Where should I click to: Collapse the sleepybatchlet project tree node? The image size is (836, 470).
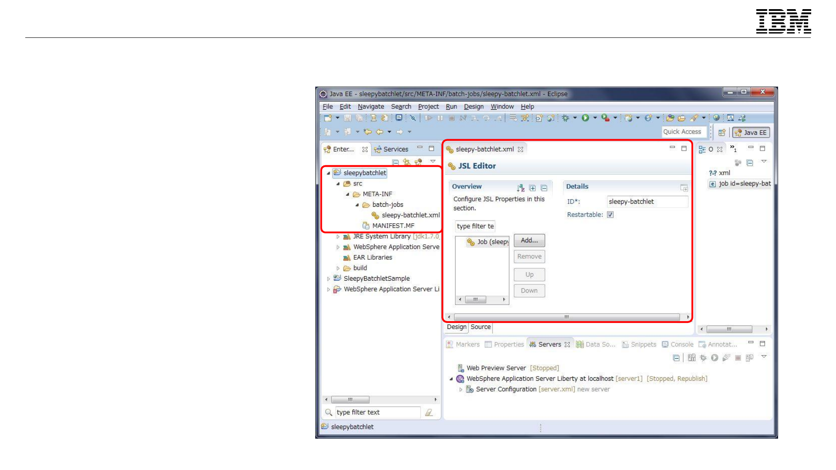coord(328,173)
